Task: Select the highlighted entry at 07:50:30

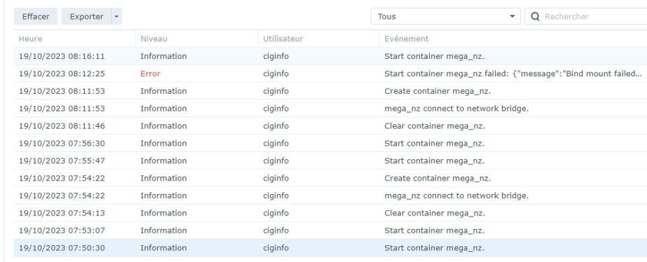Action: pos(330,248)
